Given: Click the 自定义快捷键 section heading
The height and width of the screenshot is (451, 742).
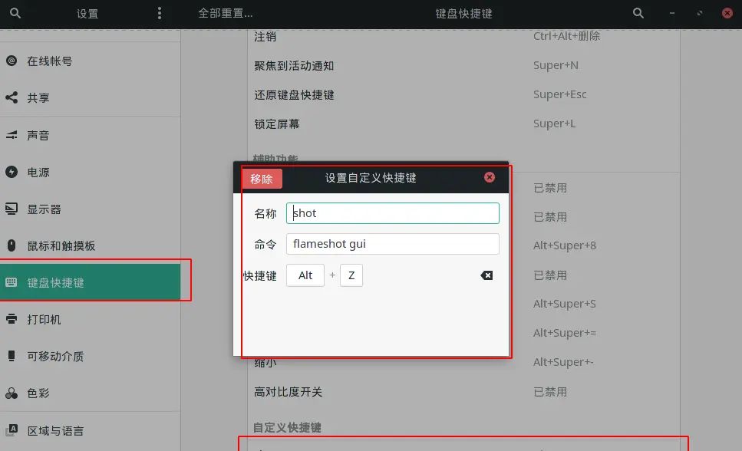Looking at the screenshot, I should [287, 427].
